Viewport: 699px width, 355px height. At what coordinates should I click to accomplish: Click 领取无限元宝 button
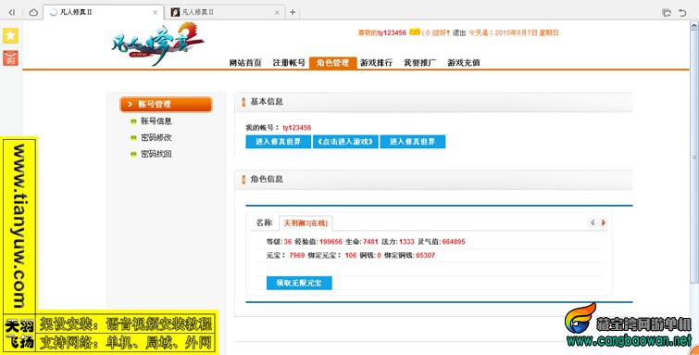tap(299, 283)
